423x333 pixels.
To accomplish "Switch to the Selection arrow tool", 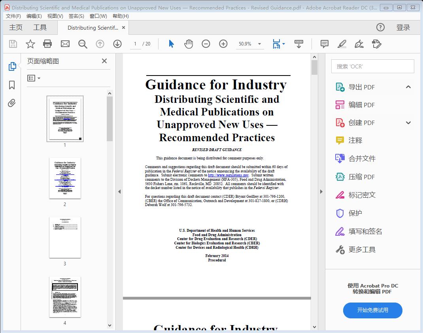I will 171,44.
